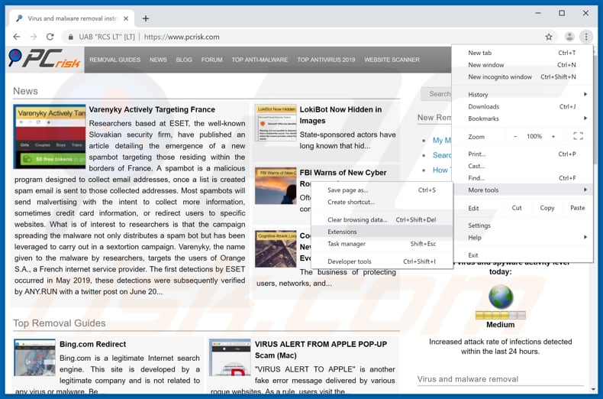
Task: Click the address bar URL field
Action: click(305, 37)
